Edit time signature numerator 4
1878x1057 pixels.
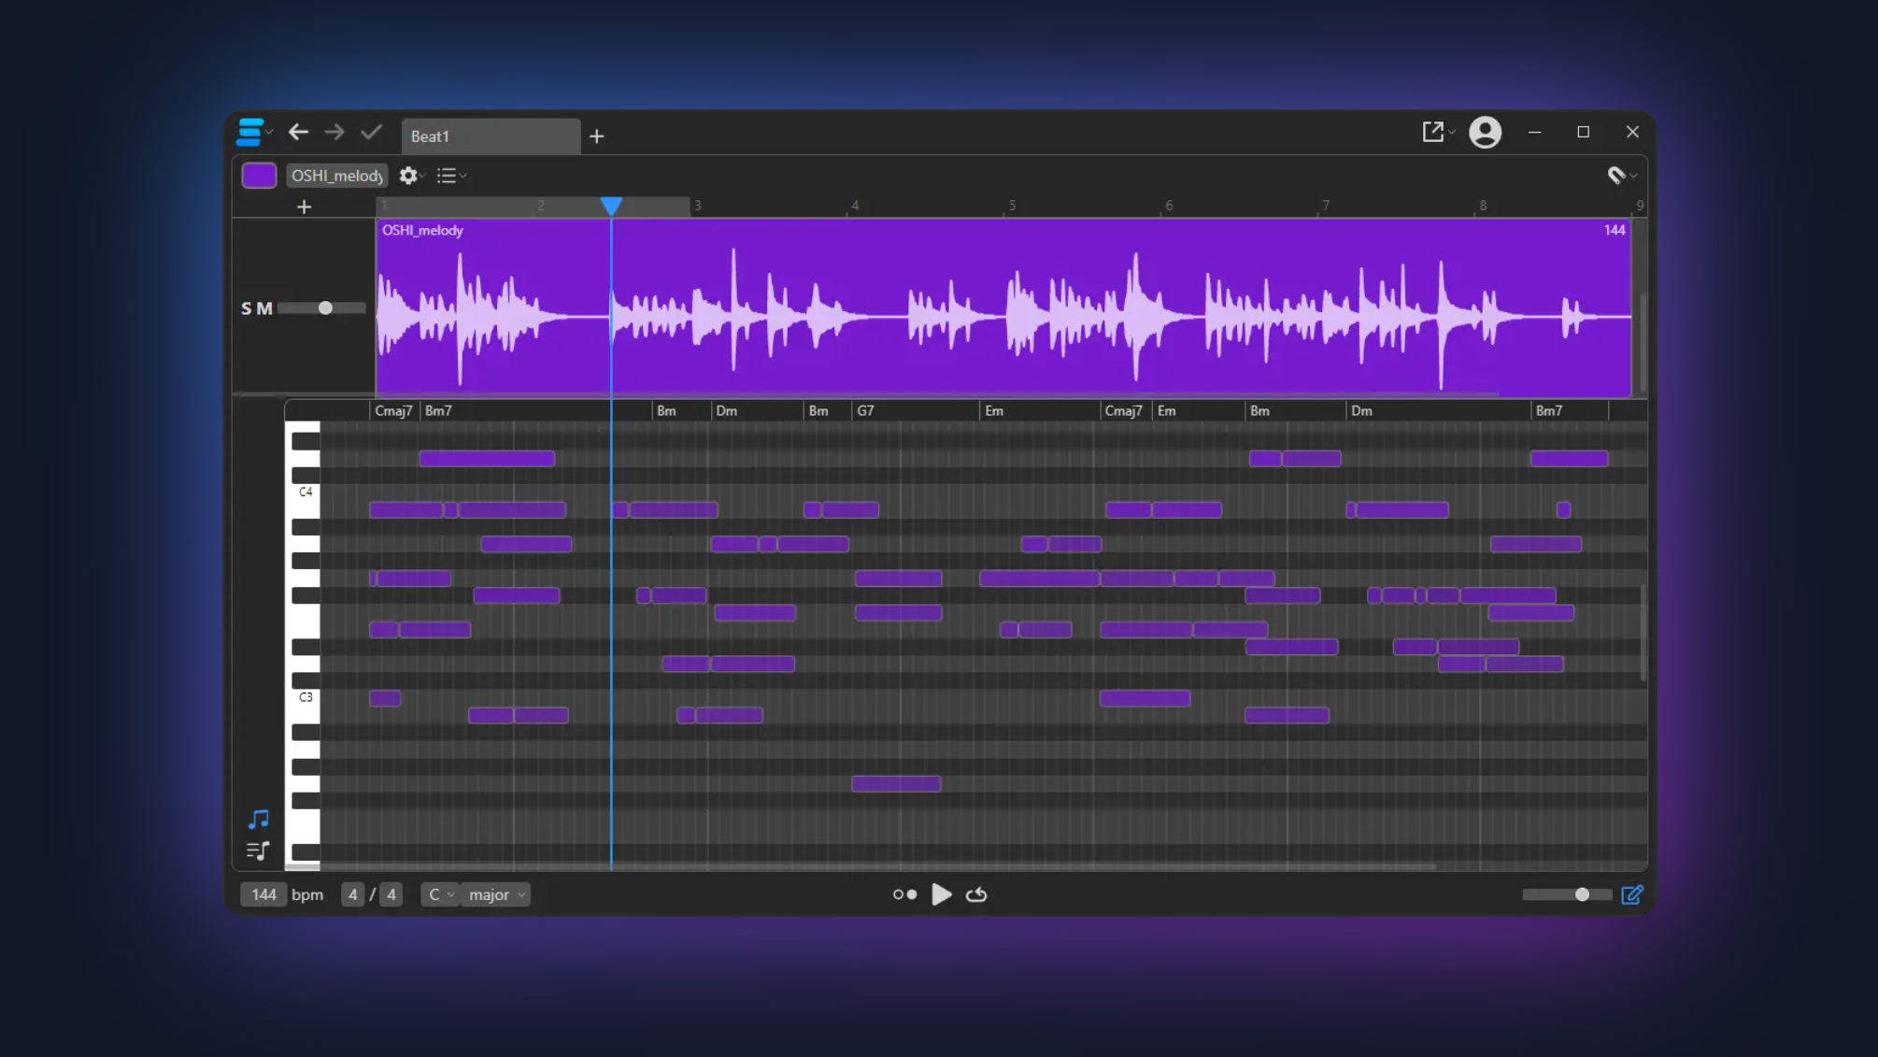tap(352, 894)
